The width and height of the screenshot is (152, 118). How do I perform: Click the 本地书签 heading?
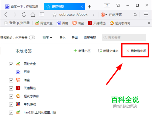[x=23, y=51]
